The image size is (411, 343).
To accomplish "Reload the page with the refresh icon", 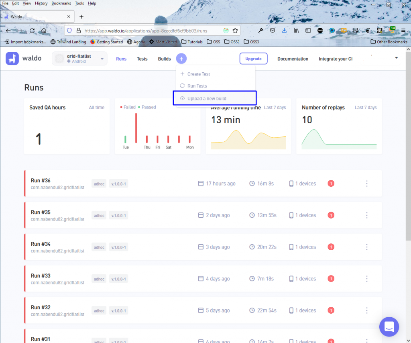I will coord(32,31).
